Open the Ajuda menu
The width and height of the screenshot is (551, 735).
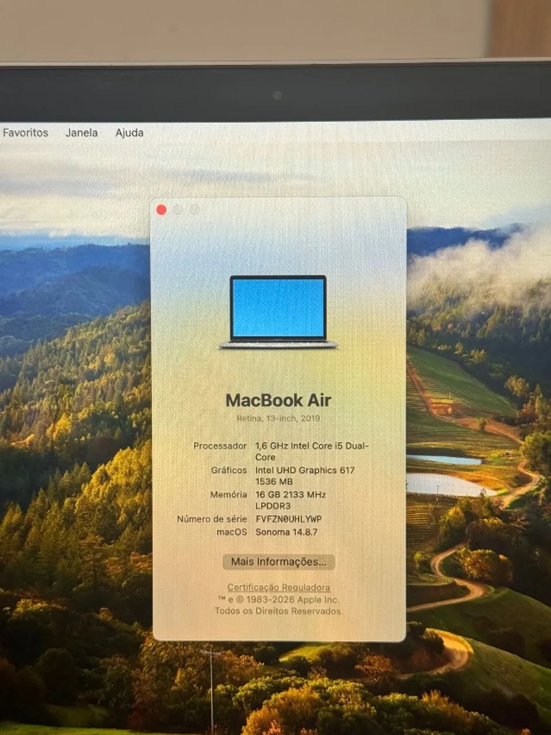[x=129, y=133]
